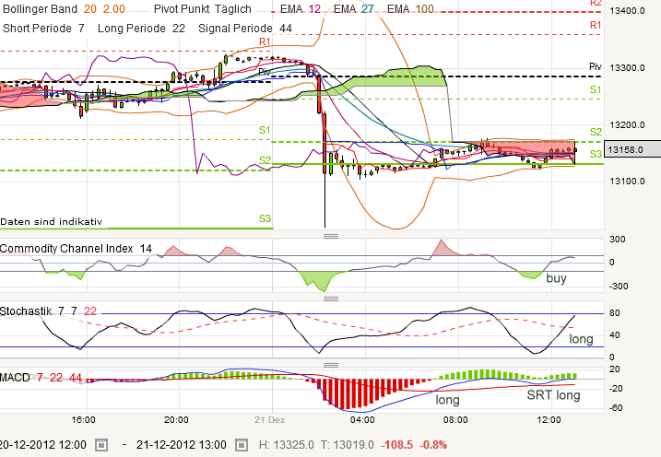661x457 pixels.
Task: Open the start date calendar icon
Action: [101, 445]
